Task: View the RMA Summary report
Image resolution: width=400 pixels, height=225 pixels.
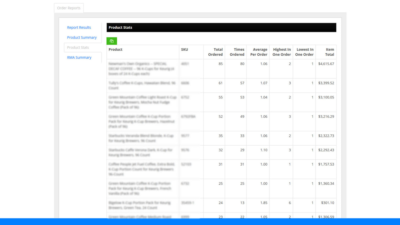Action: click(79, 57)
